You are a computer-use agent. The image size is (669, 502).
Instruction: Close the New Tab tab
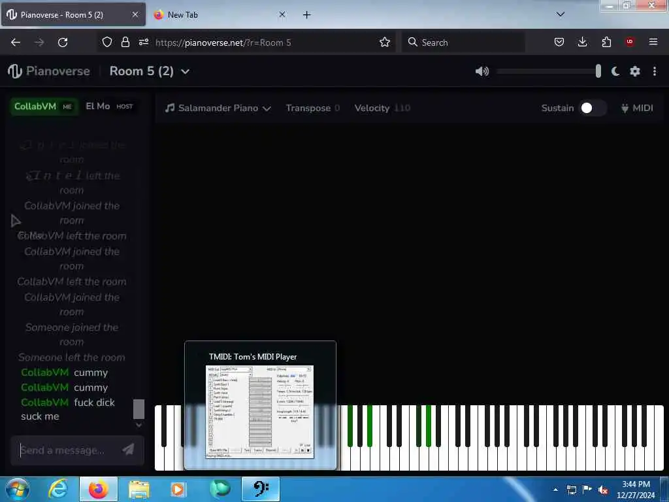[282, 14]
